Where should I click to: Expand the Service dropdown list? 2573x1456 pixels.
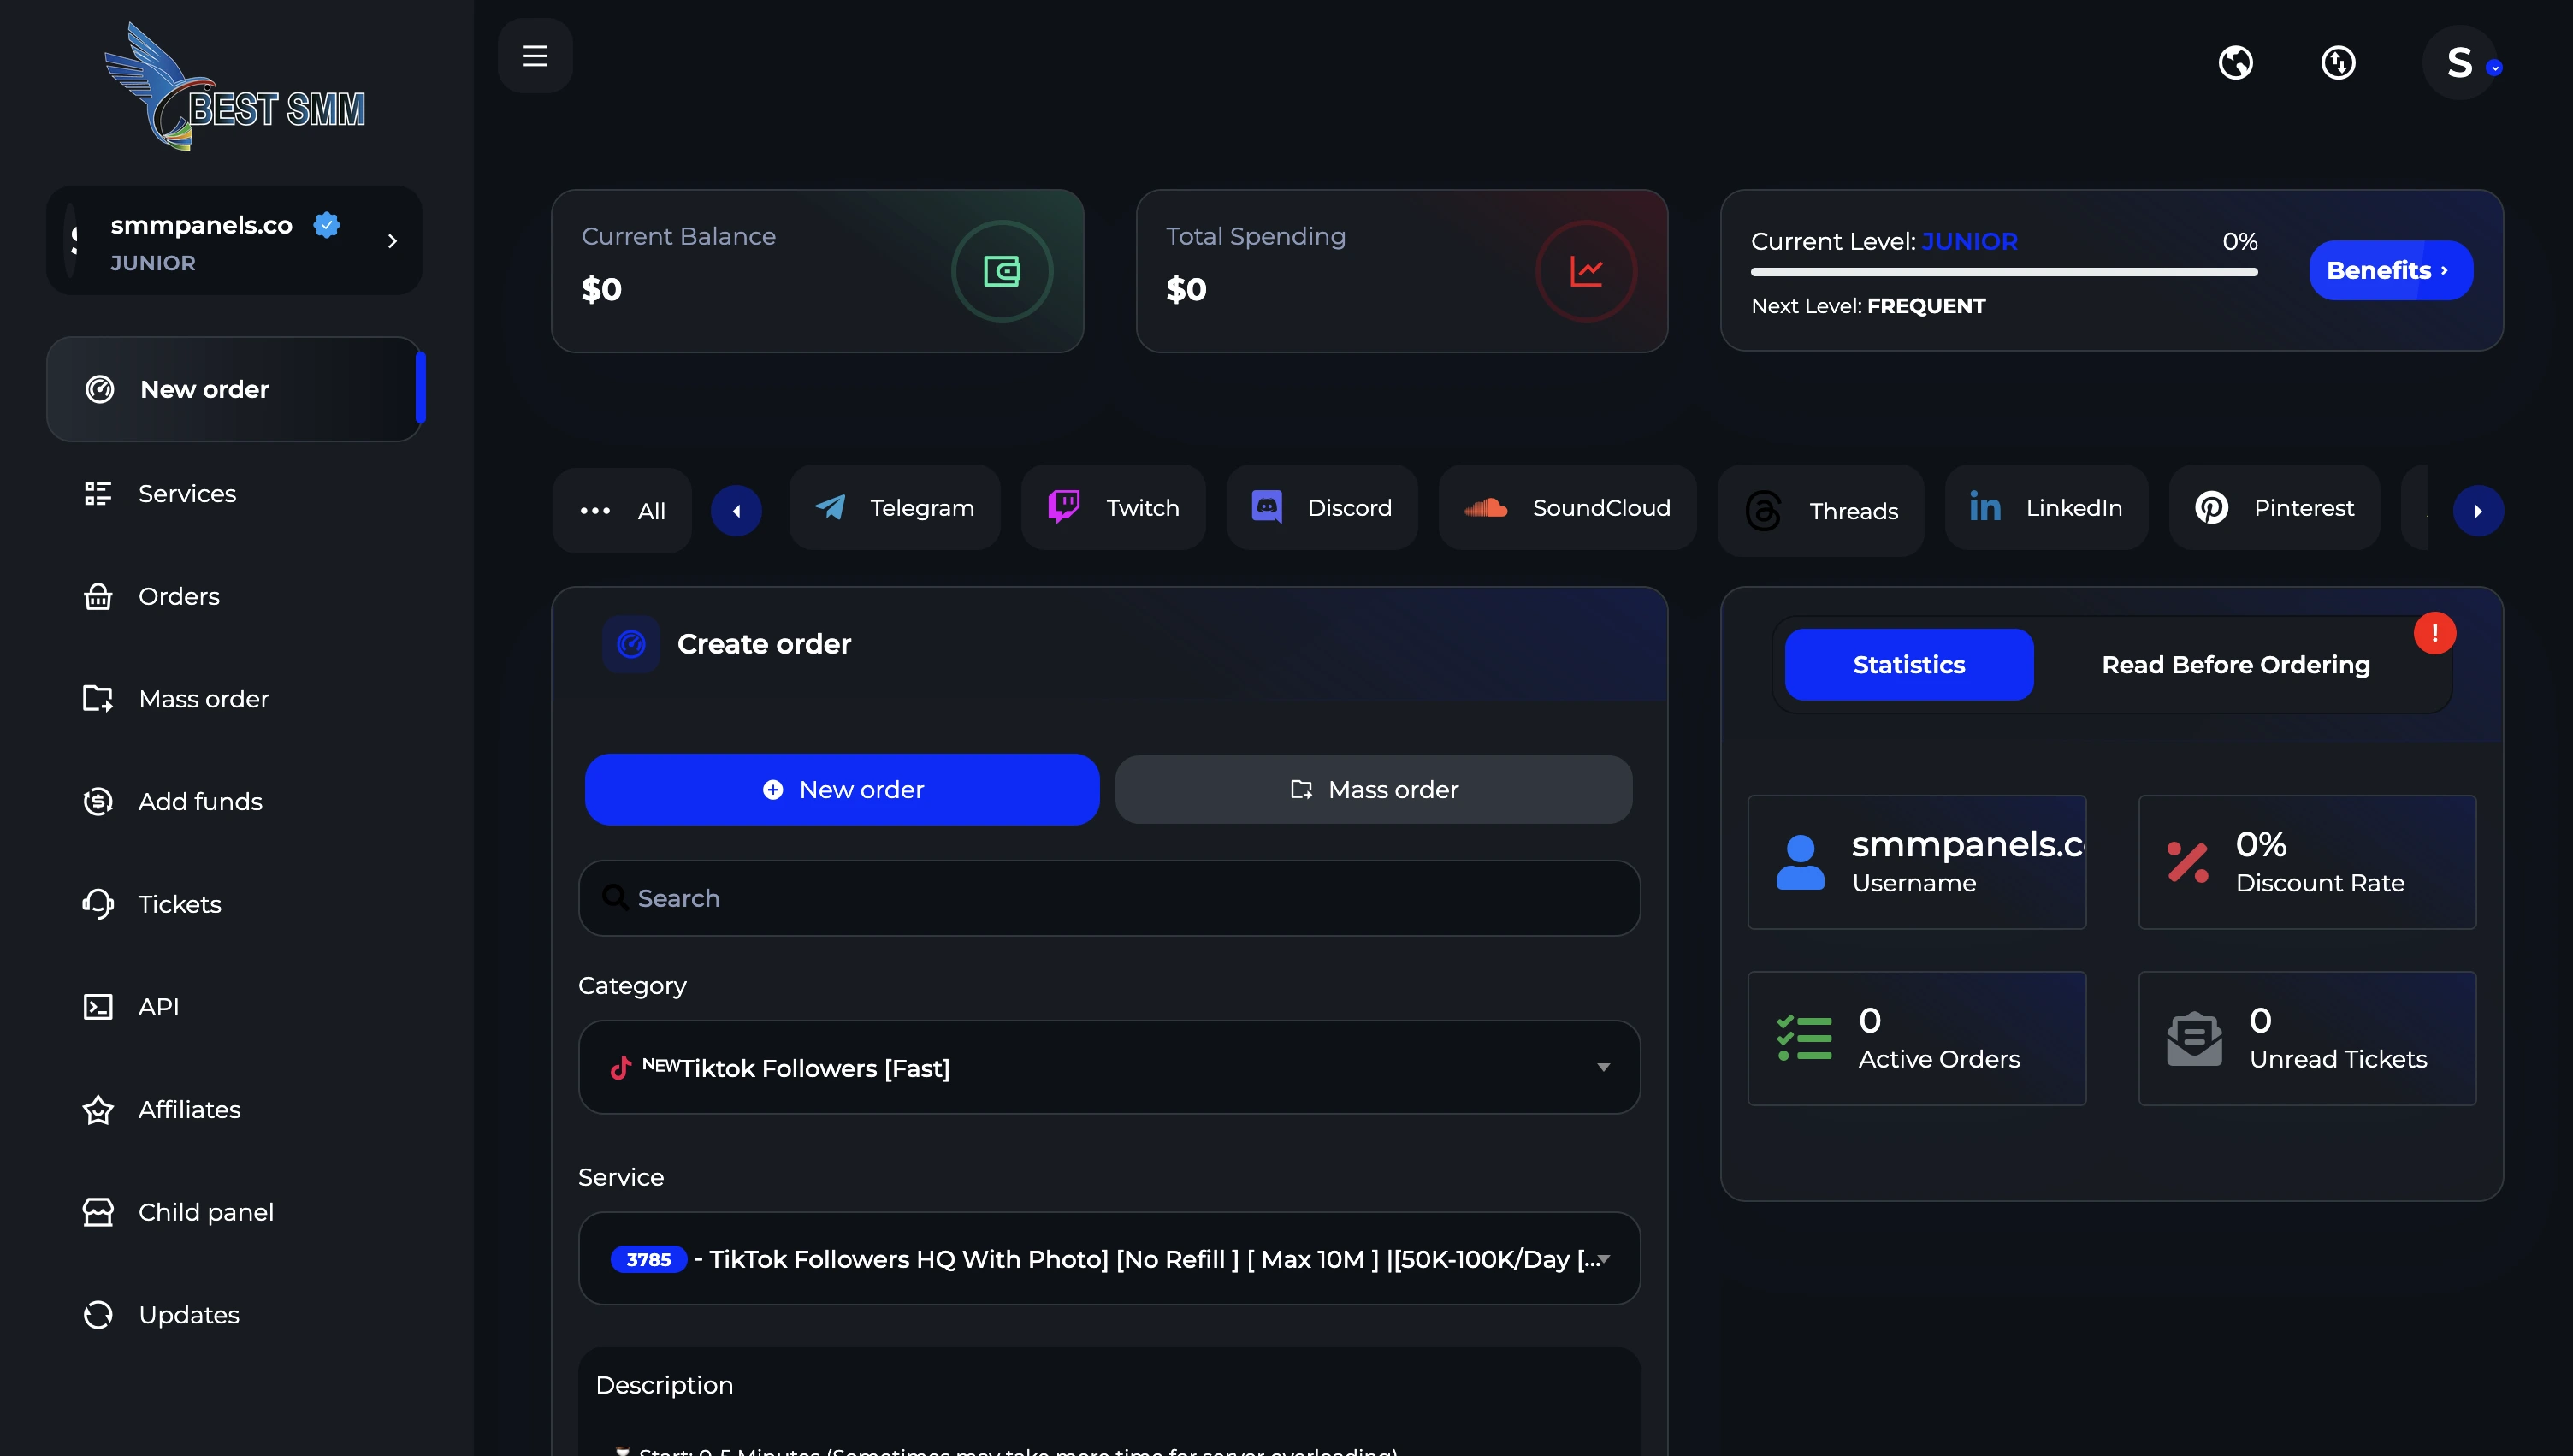[x=1109, y=1259]
